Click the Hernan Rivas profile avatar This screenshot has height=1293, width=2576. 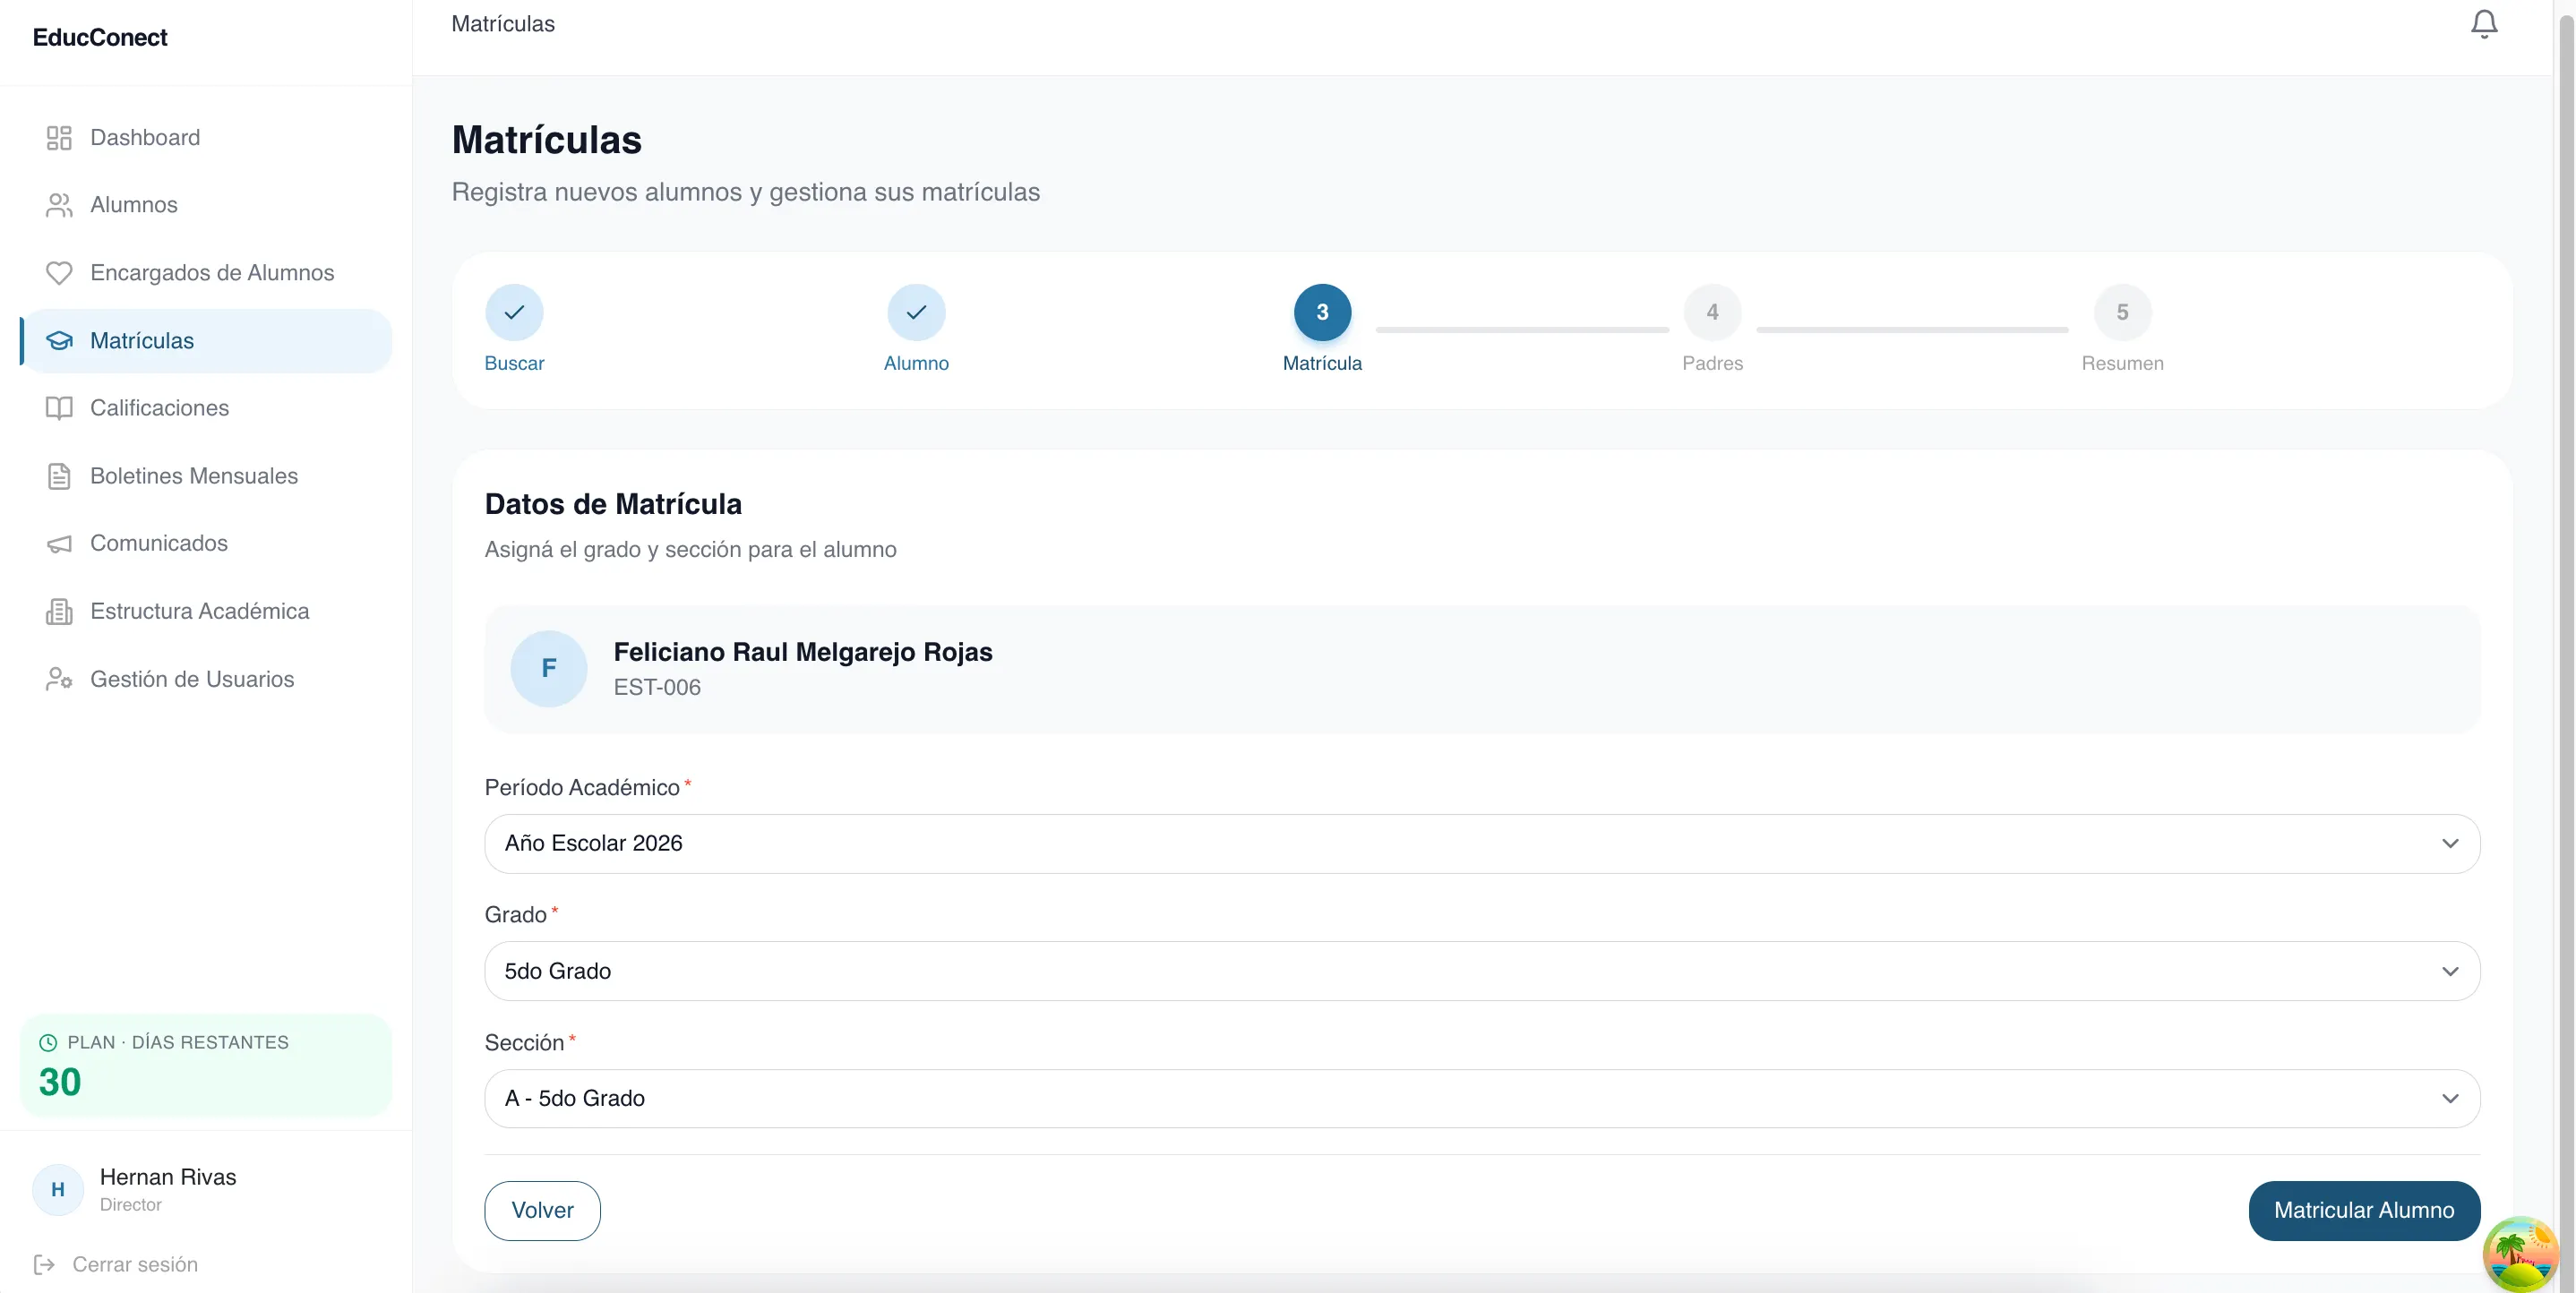pos(58,1189)
